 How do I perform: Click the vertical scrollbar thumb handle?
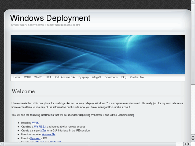click(193, 44)
